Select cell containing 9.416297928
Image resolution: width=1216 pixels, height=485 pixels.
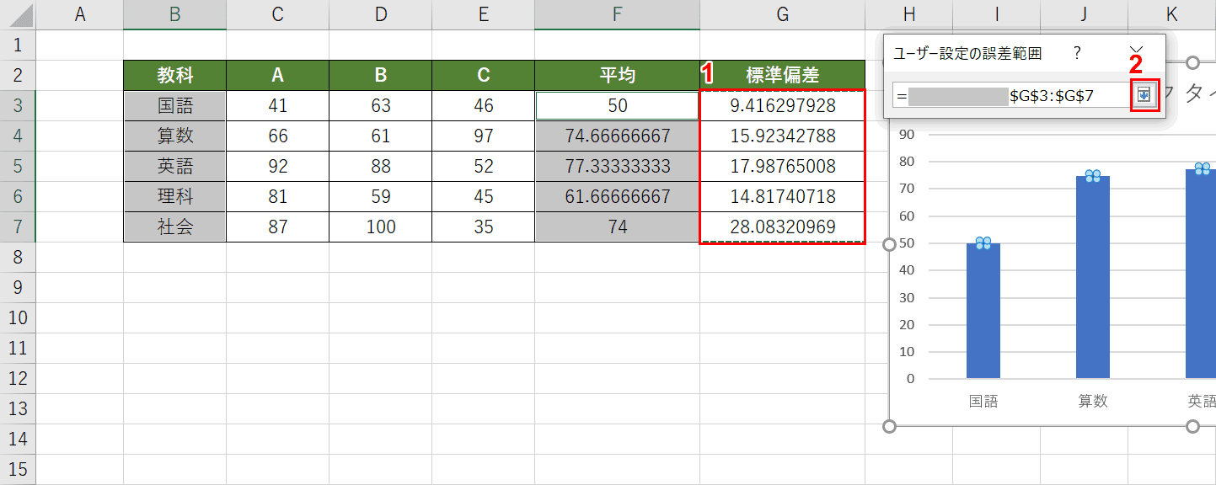(783, 105)
